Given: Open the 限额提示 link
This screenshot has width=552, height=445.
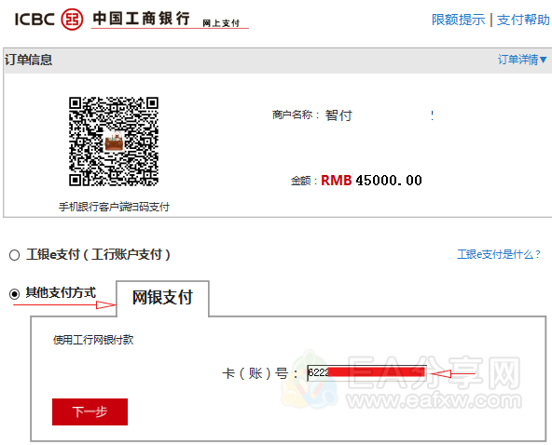Looking at the screenshot, I should click(458, 20).
